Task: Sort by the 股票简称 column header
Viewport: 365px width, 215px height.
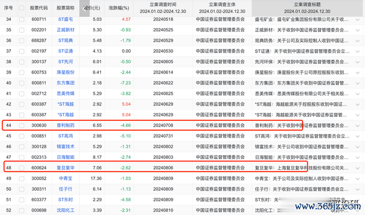Action: tap(66, 8)
